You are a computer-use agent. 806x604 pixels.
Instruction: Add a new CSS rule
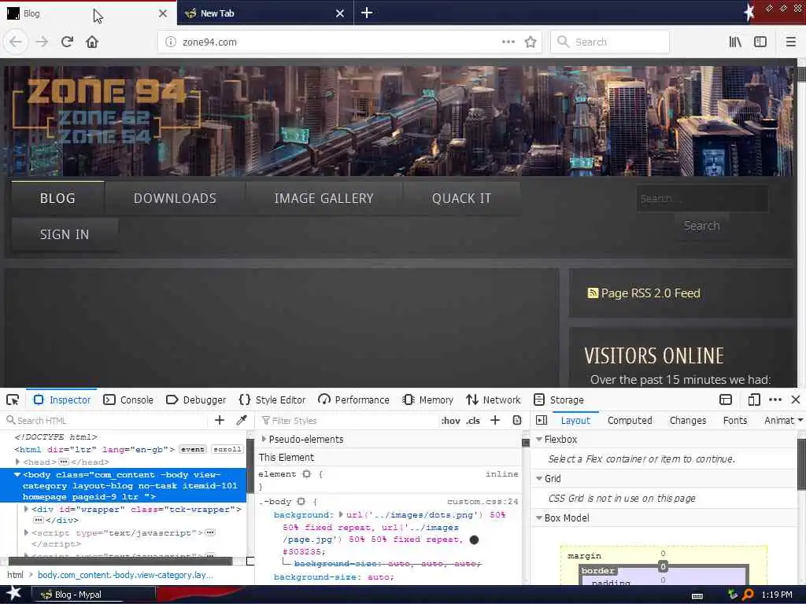point(495,420)
